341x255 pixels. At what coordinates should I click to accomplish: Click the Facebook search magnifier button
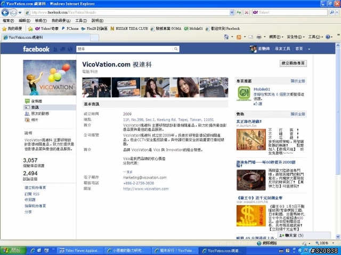[176, 49]
